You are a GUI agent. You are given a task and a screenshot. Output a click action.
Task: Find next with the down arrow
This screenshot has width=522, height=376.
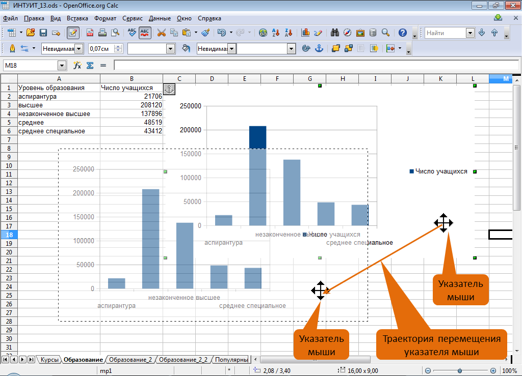pos(482,33)
